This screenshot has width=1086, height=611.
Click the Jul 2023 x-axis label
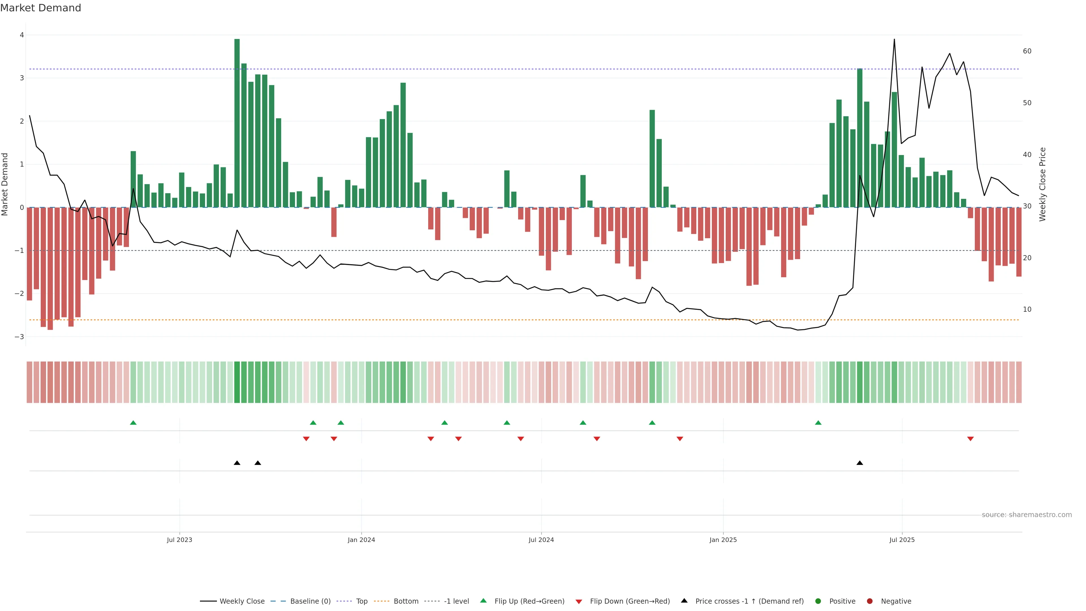pyautogui.click(x=180, y=540)
